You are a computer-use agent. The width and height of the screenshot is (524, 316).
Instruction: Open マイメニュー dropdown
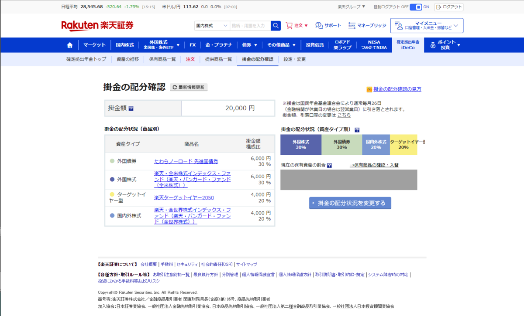pos(427,26)
